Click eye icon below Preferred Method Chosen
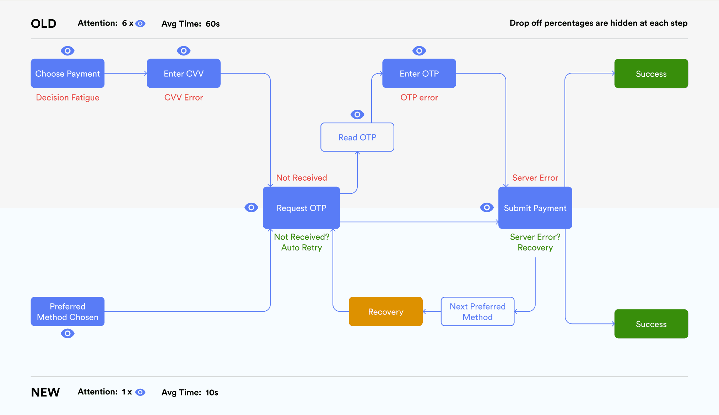Viewport: 719px width, 415px height. [67, 333]
